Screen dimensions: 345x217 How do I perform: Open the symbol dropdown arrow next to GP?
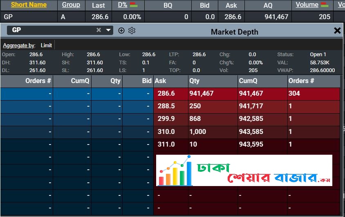tap(108, 30)
